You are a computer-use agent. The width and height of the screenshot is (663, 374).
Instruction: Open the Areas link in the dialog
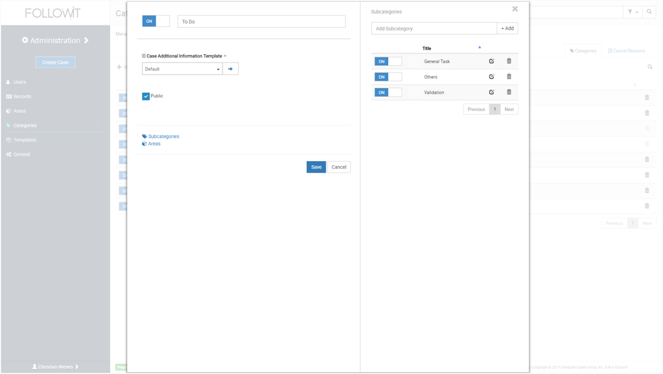154,144
